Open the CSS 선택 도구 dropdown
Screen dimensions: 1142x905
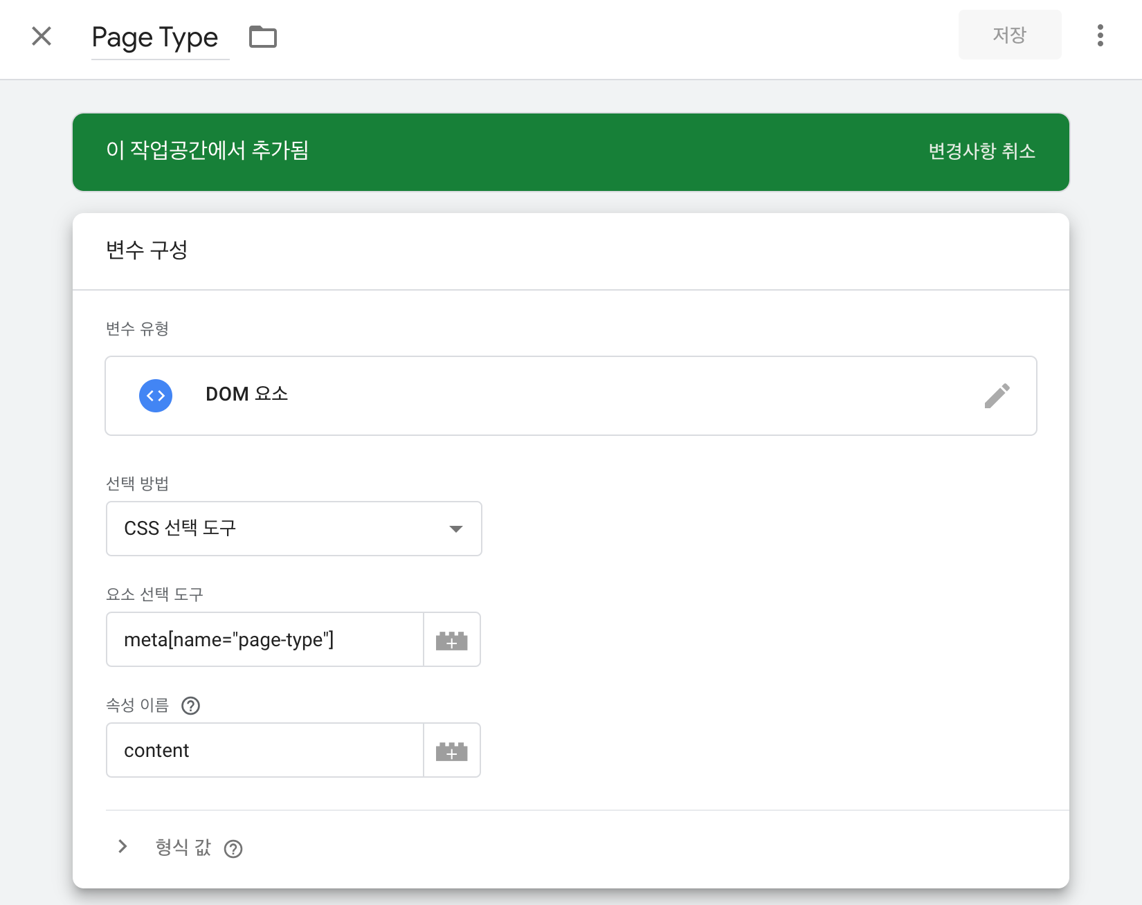(x=293, y=529)
